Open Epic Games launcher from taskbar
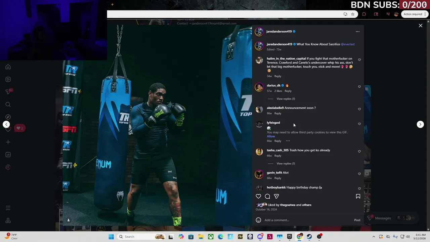 (x=290, y=237)
